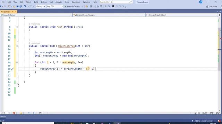Screen dimensions: 222x124
Task: Open the Tools menu
Action: tap(67, 2)
